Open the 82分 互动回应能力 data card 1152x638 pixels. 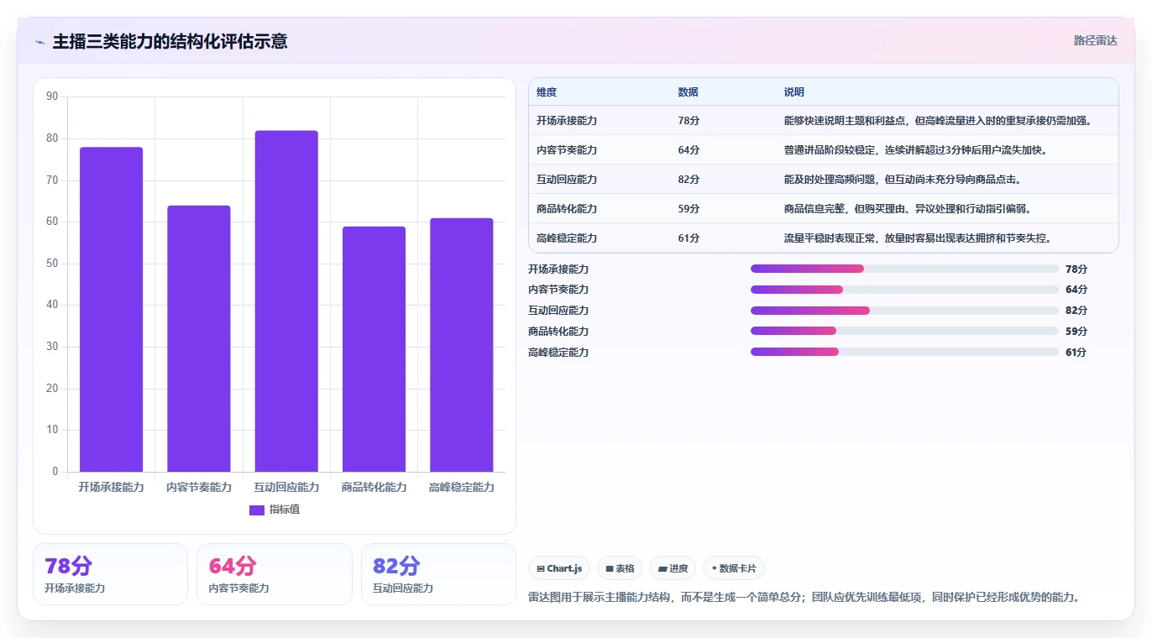[x=438, y=574]
